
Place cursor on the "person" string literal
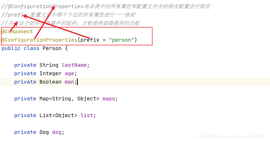[121, 40]
